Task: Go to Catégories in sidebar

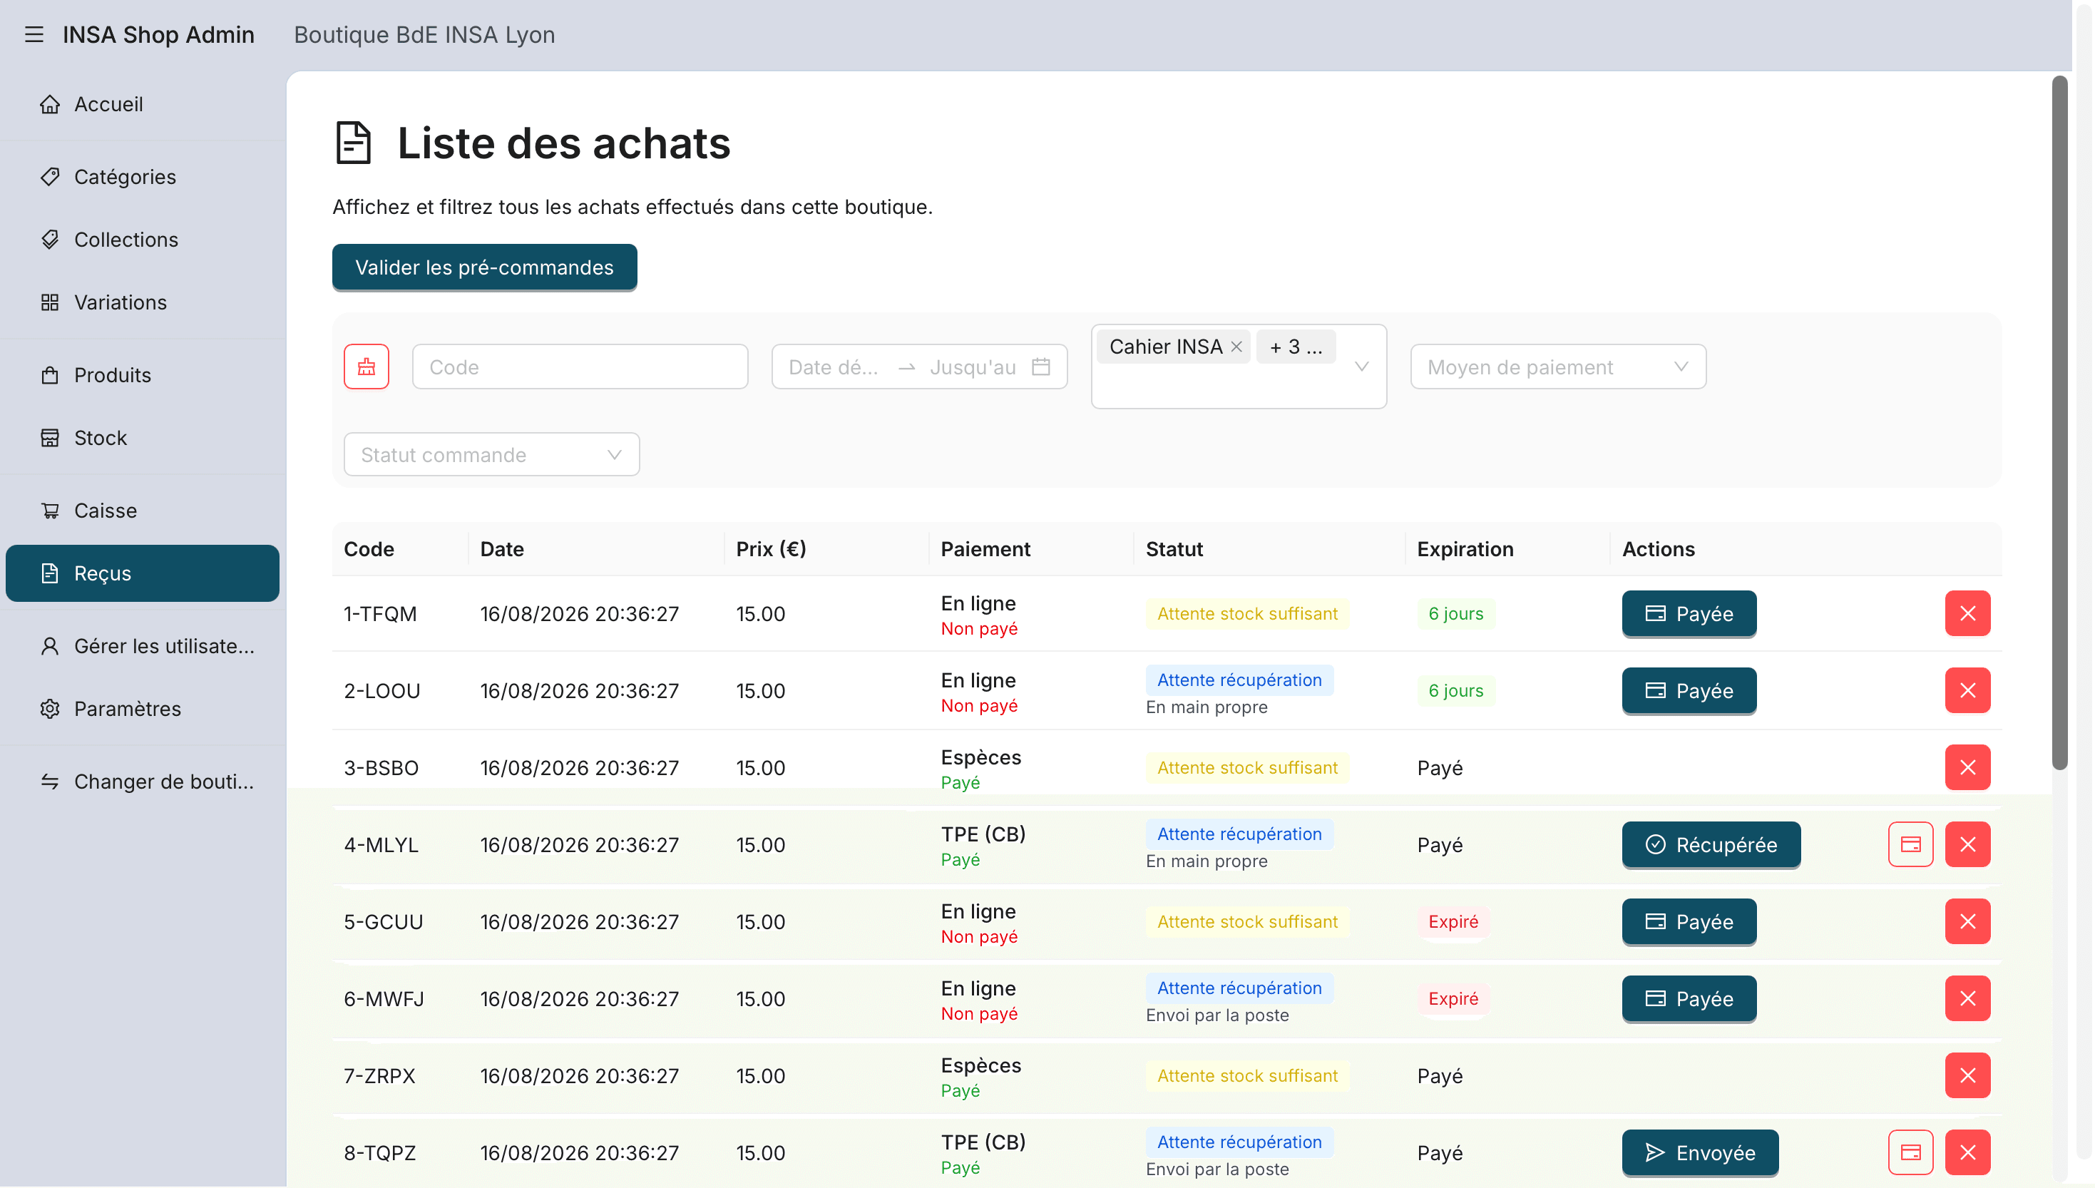Action: click(143, 177)
